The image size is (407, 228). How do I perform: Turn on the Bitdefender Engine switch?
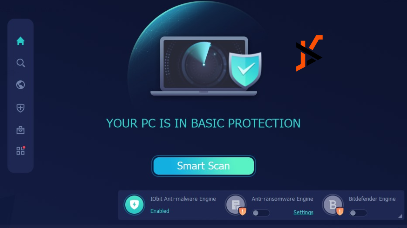pyautogui.click(x=358, y=213)
